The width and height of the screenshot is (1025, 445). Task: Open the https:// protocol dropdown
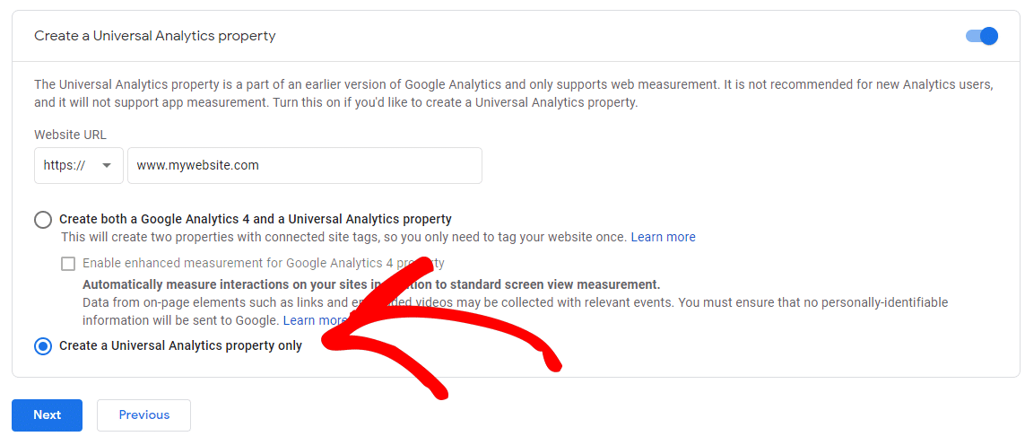tap(78, 166)
